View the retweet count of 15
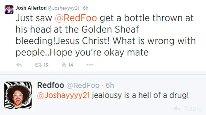Viewport: 206px width, 115px height. tap(46, 65)
